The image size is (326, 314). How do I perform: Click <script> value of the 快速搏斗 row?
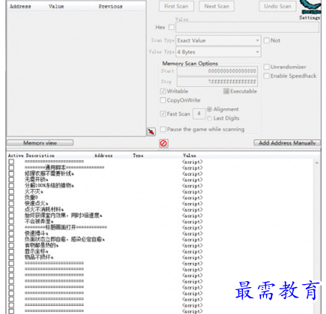pos(192,234)
